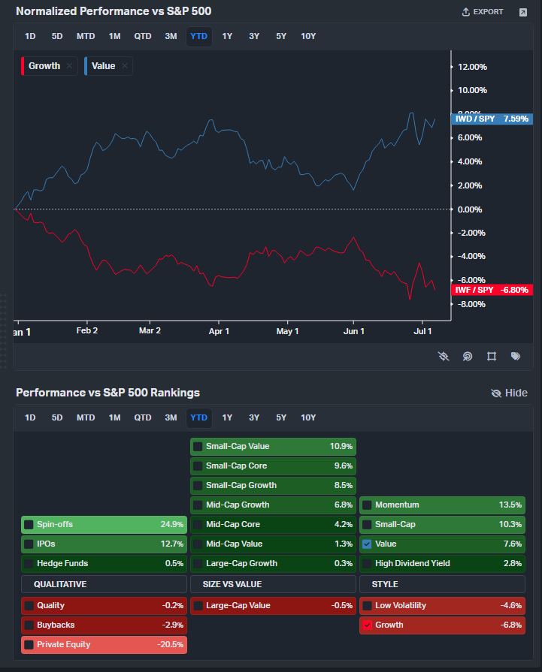Screen dimensions: 542x672
Task: Select the 3M chart range tab
Action: coord(171,37)
